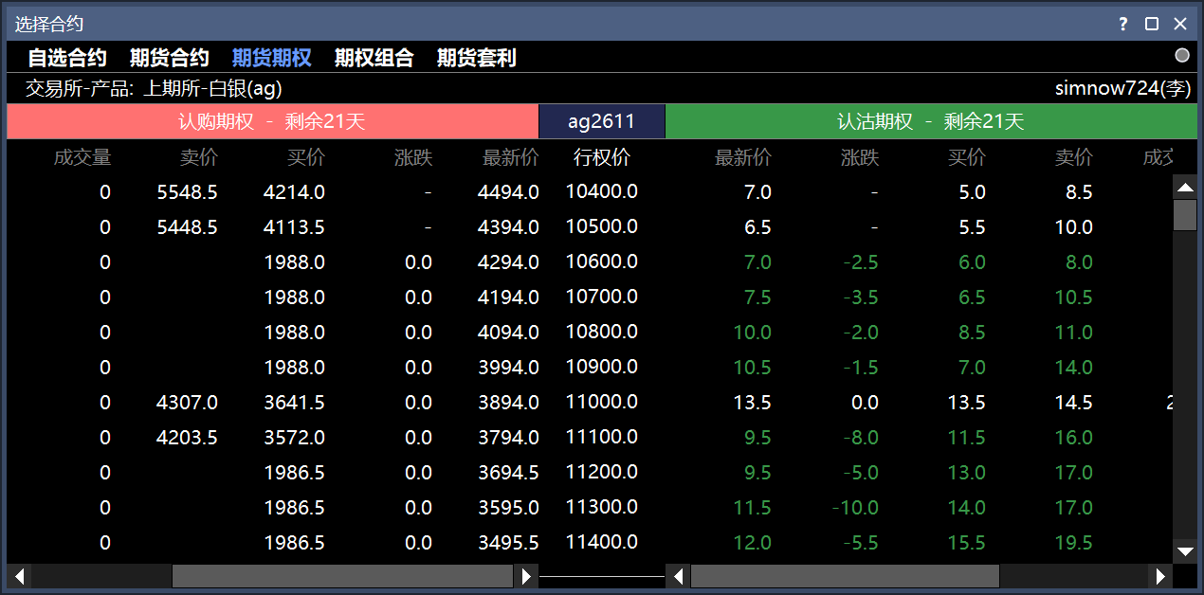Click right arrow of put-side horizontal scrollbar
Screen dimensions: 1204x595
click(1160, 576)
